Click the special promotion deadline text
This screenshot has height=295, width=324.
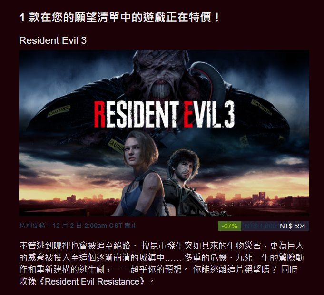(x=78, y=226)
